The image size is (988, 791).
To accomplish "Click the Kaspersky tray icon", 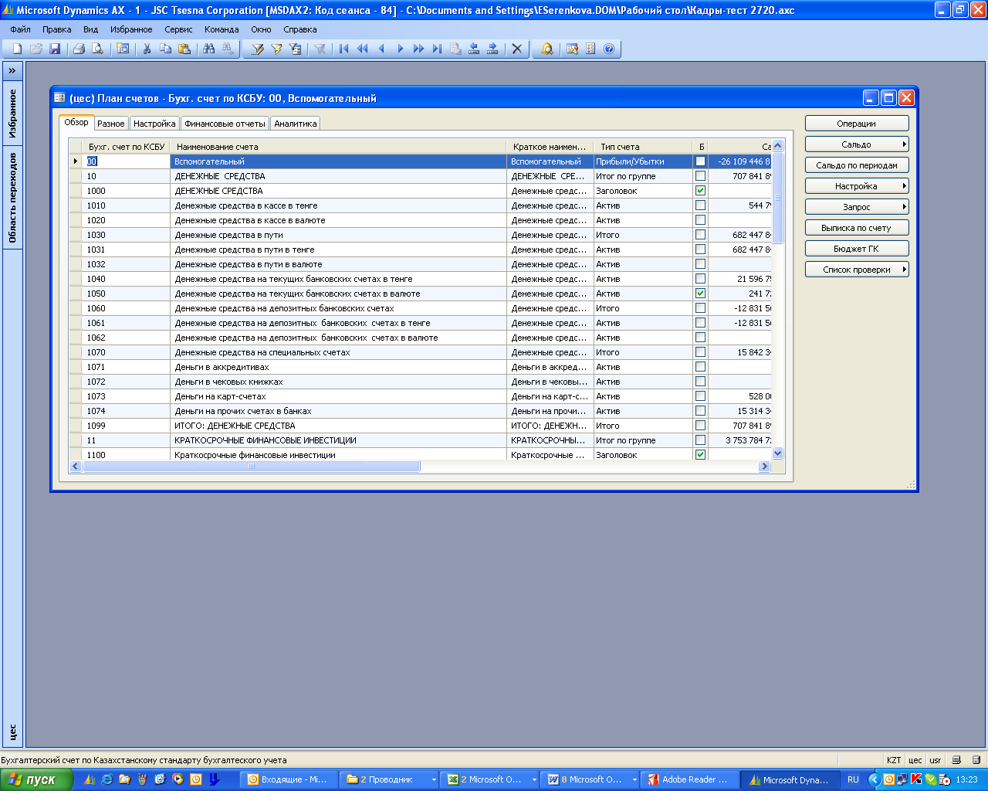I will pos(916,779).
